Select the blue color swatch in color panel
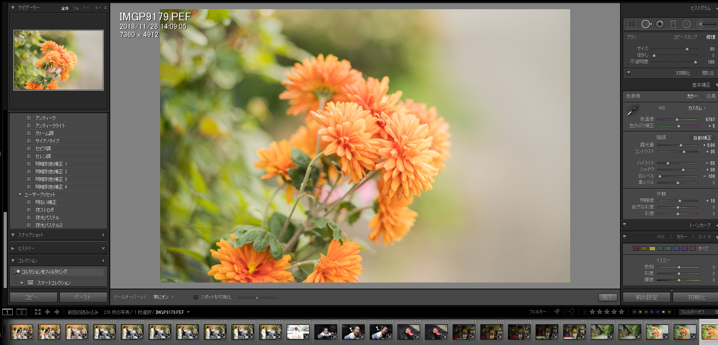 [677, 249]
